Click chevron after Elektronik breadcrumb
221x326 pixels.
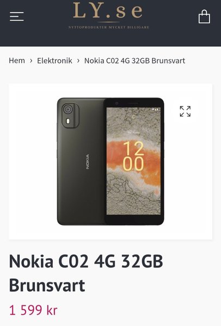click(78, 61)
